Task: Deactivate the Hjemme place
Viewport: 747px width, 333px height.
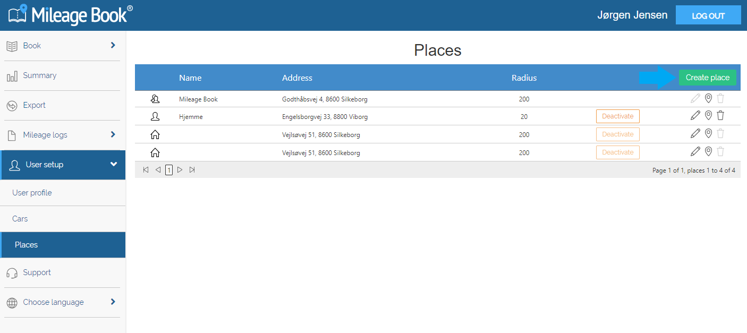Action: pyautogui.click(x=618, y=116)
